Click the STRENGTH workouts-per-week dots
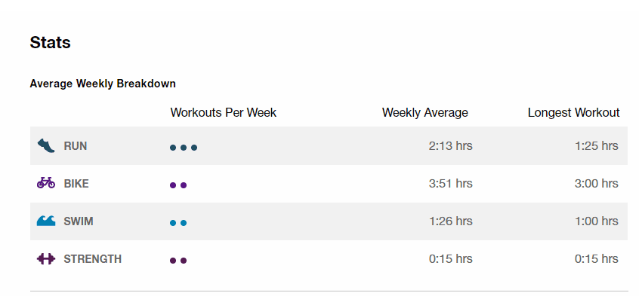 click(178, 261)
